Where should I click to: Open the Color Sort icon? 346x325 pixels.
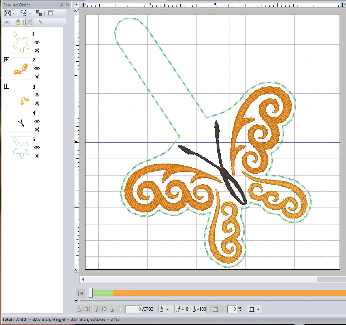(x=39, y=13)
